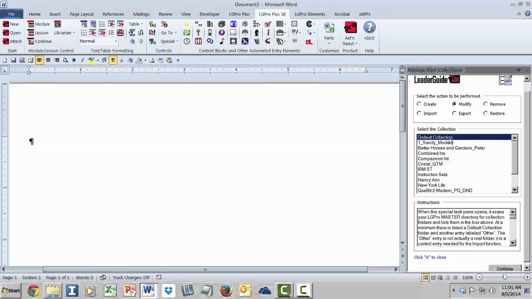
Task: Click the Attach button in the Start group
Action: 12,42
